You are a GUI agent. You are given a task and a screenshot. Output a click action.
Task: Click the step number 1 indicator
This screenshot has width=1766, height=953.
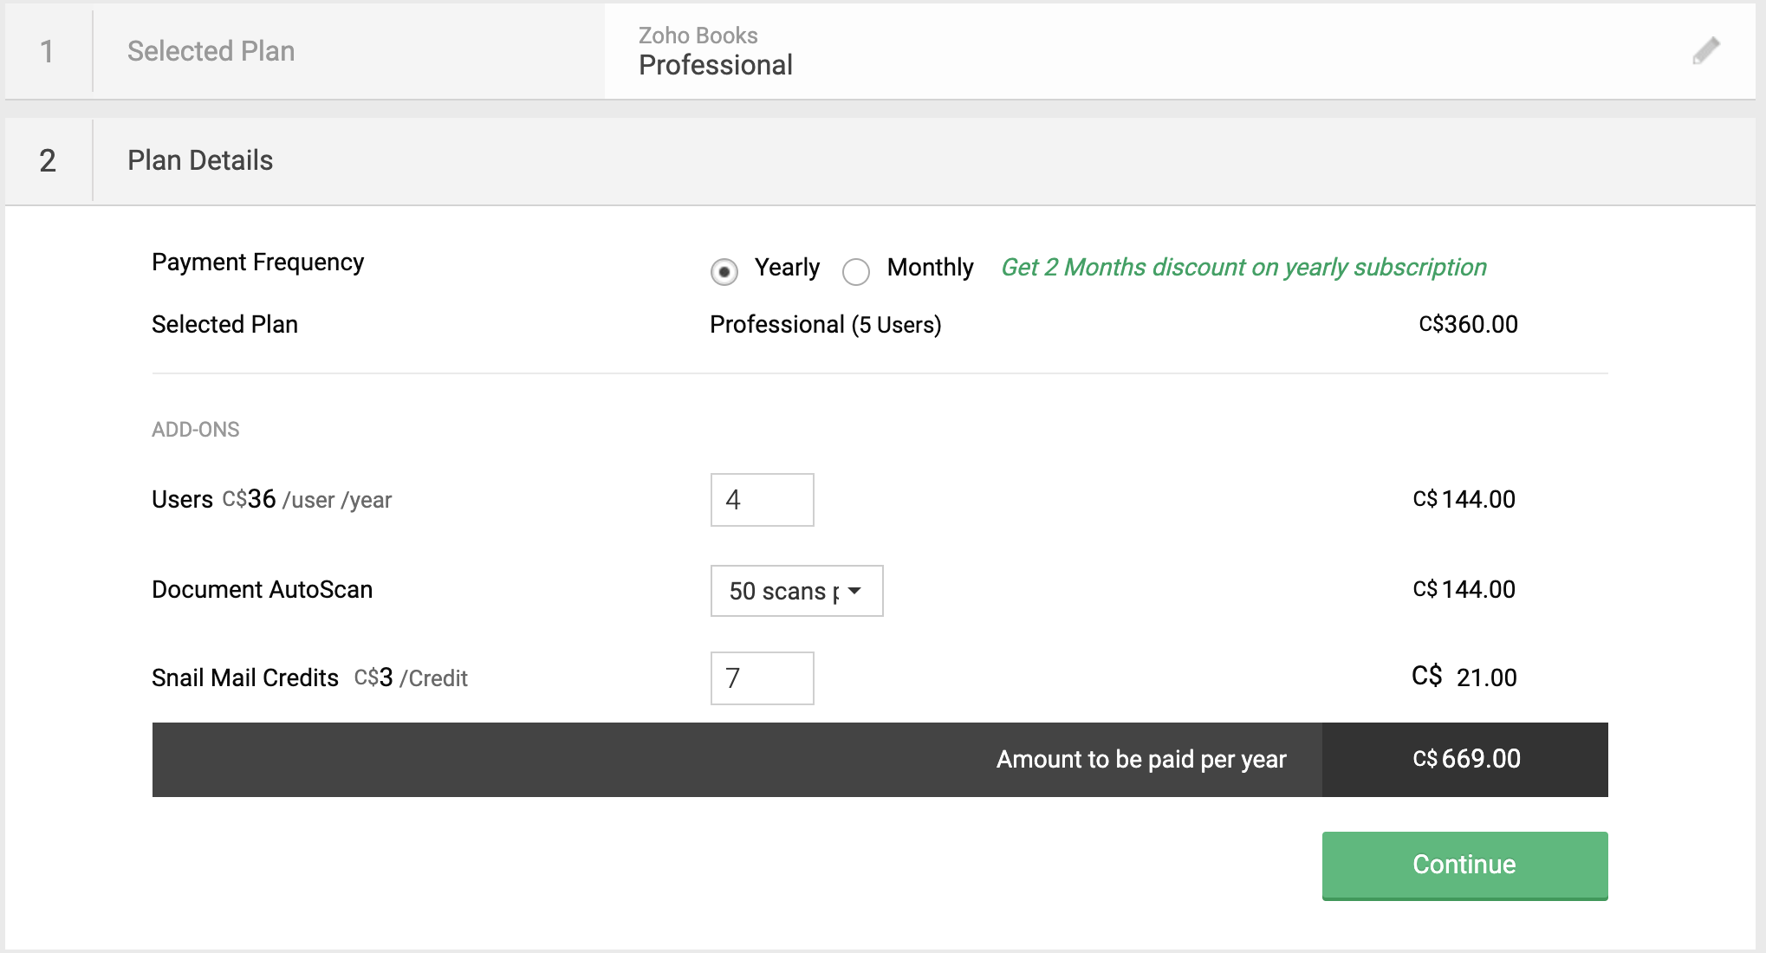point(48,51)
